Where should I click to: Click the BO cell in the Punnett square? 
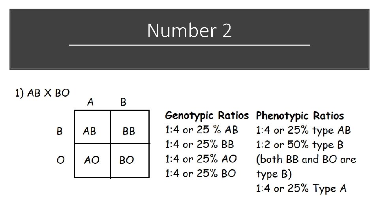point(127,160)
